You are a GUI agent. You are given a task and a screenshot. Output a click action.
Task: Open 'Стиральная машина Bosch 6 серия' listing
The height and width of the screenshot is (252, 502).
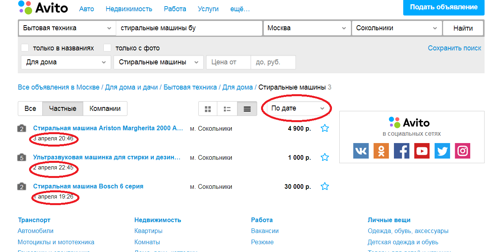88,186
